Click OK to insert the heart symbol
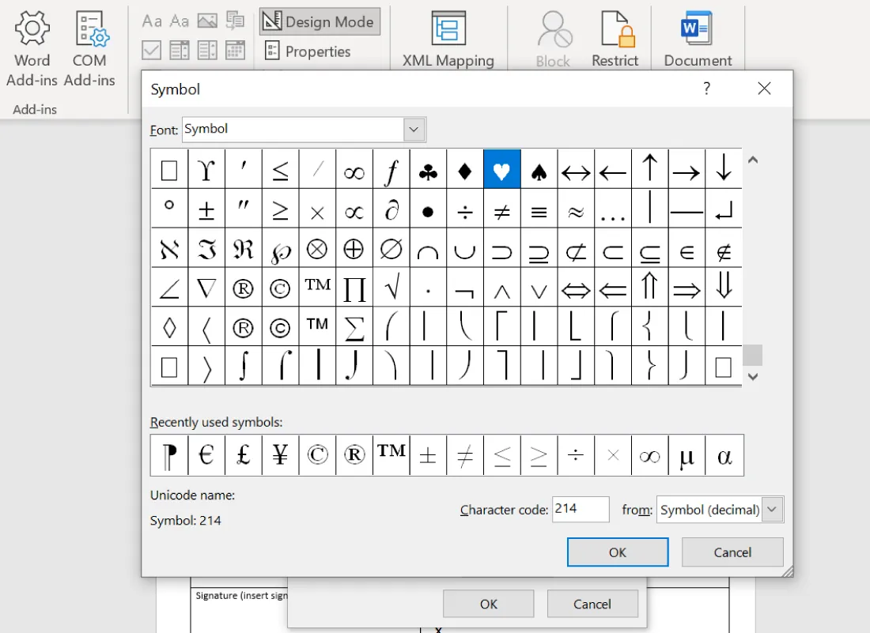Viewport: 870px width, 633px height. [x=617, y=552]
